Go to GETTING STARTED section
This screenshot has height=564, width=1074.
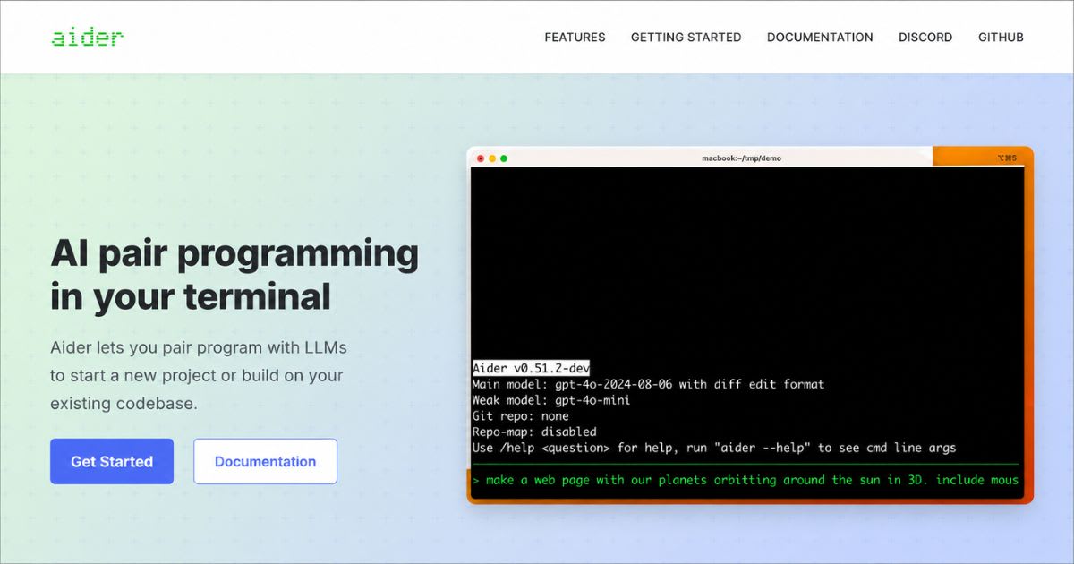686,38
